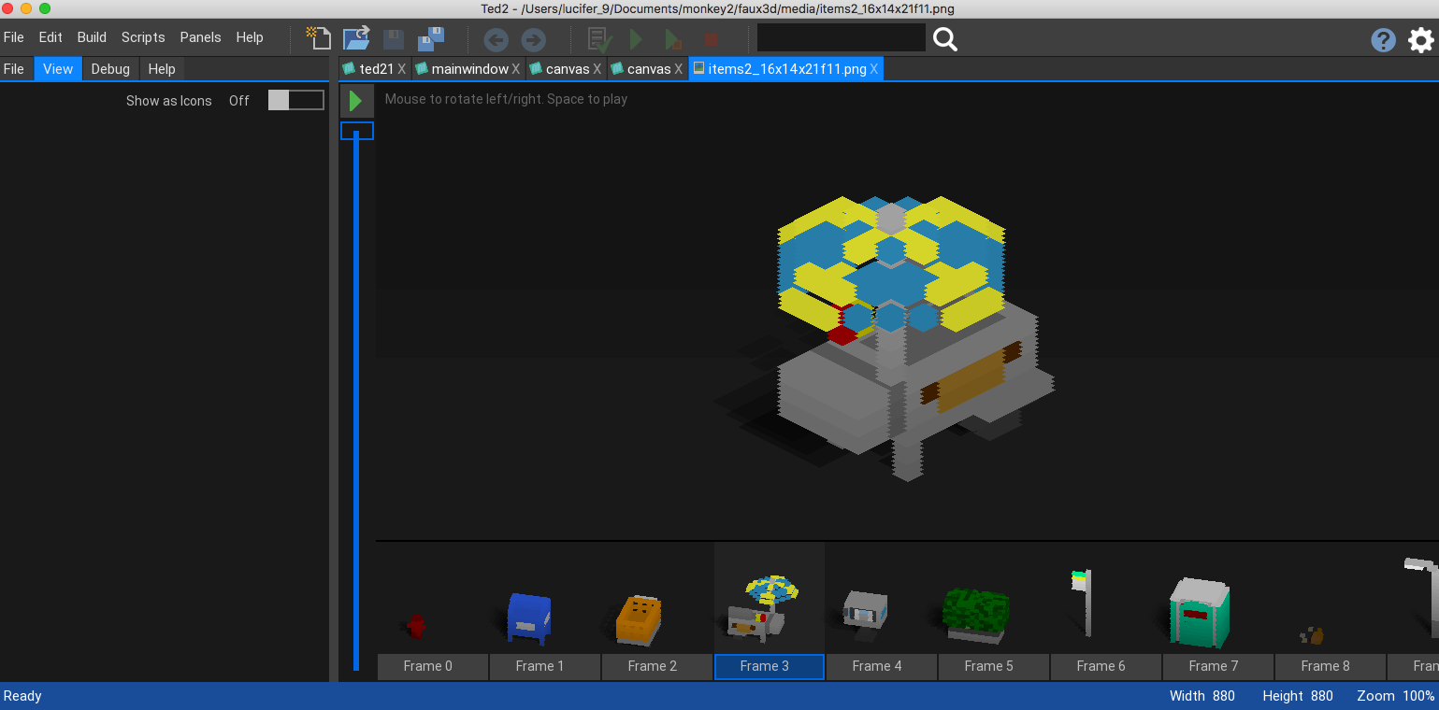The width and height of the screenshot is (1439, 710).
Task: Click the magnifying glass search icon
Action: (x=945, y=39)
